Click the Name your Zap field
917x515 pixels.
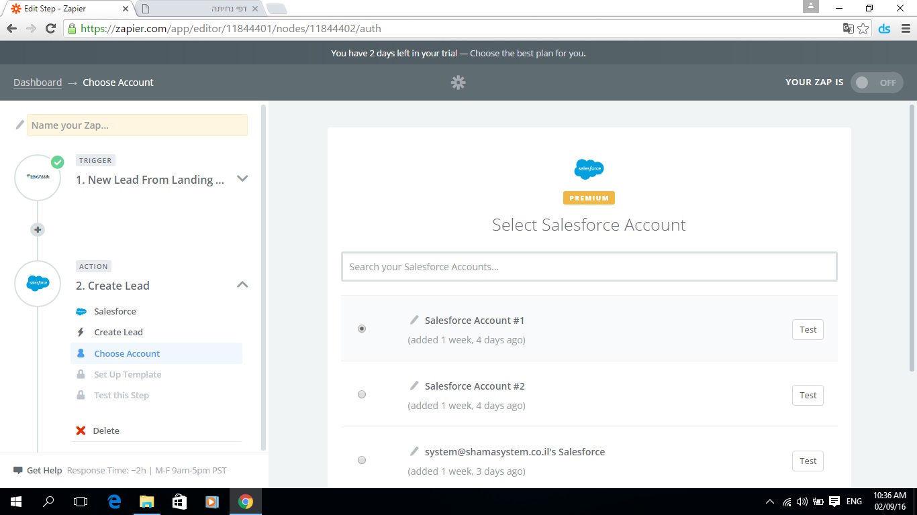tap(137, 125)
